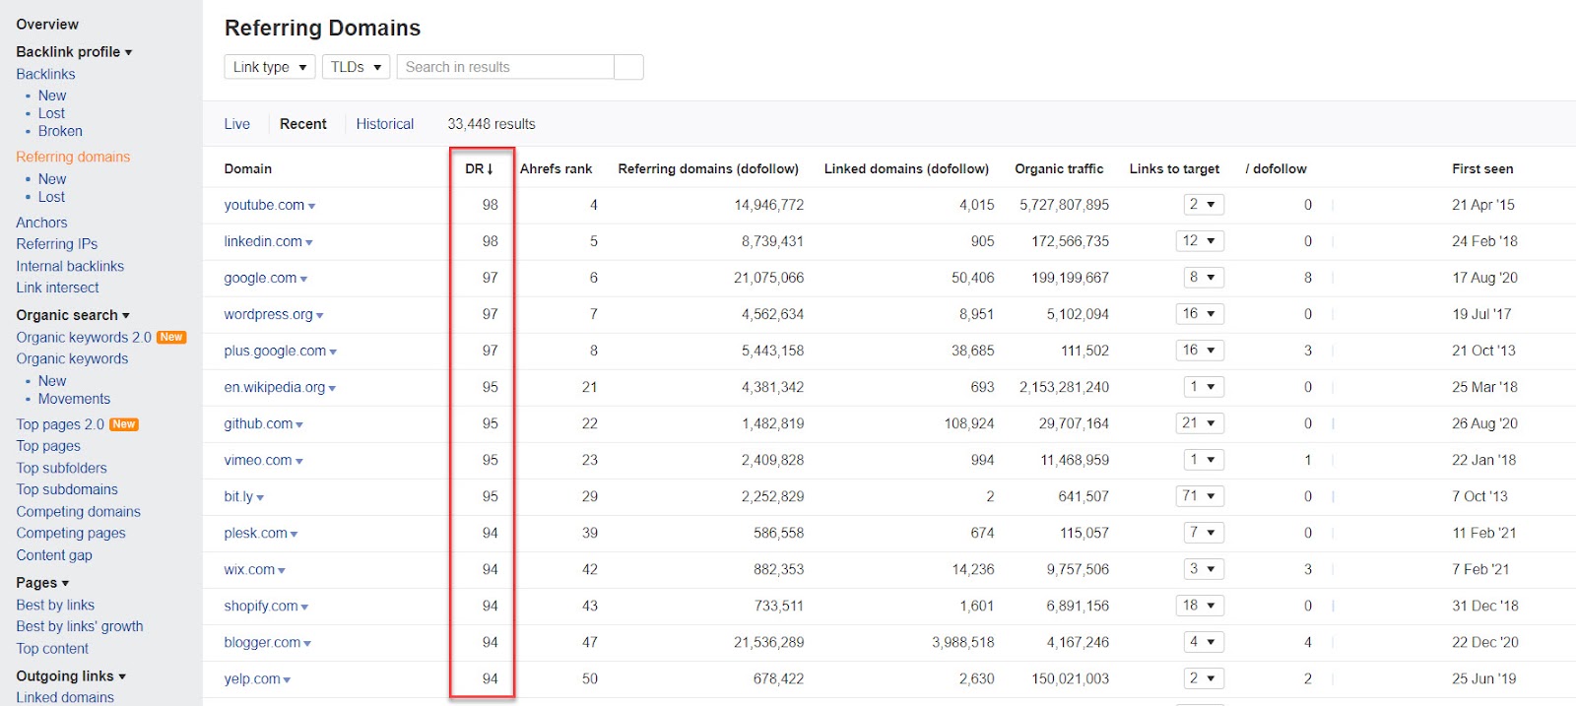Open Overview in the sidebar
The image size is (1576, 706).
(x=47, y=25)
